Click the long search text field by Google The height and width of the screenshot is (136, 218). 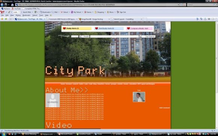click(x=114, y=36)
